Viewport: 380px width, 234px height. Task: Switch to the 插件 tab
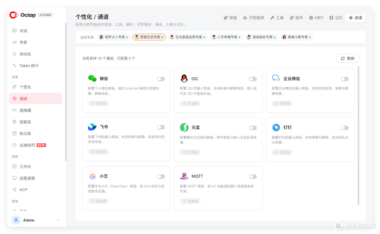pos(296,18)
